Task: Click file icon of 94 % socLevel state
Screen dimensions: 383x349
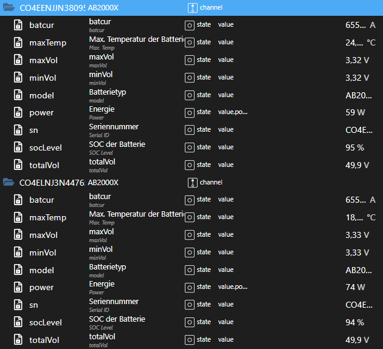Action: [x=18, y=322]
